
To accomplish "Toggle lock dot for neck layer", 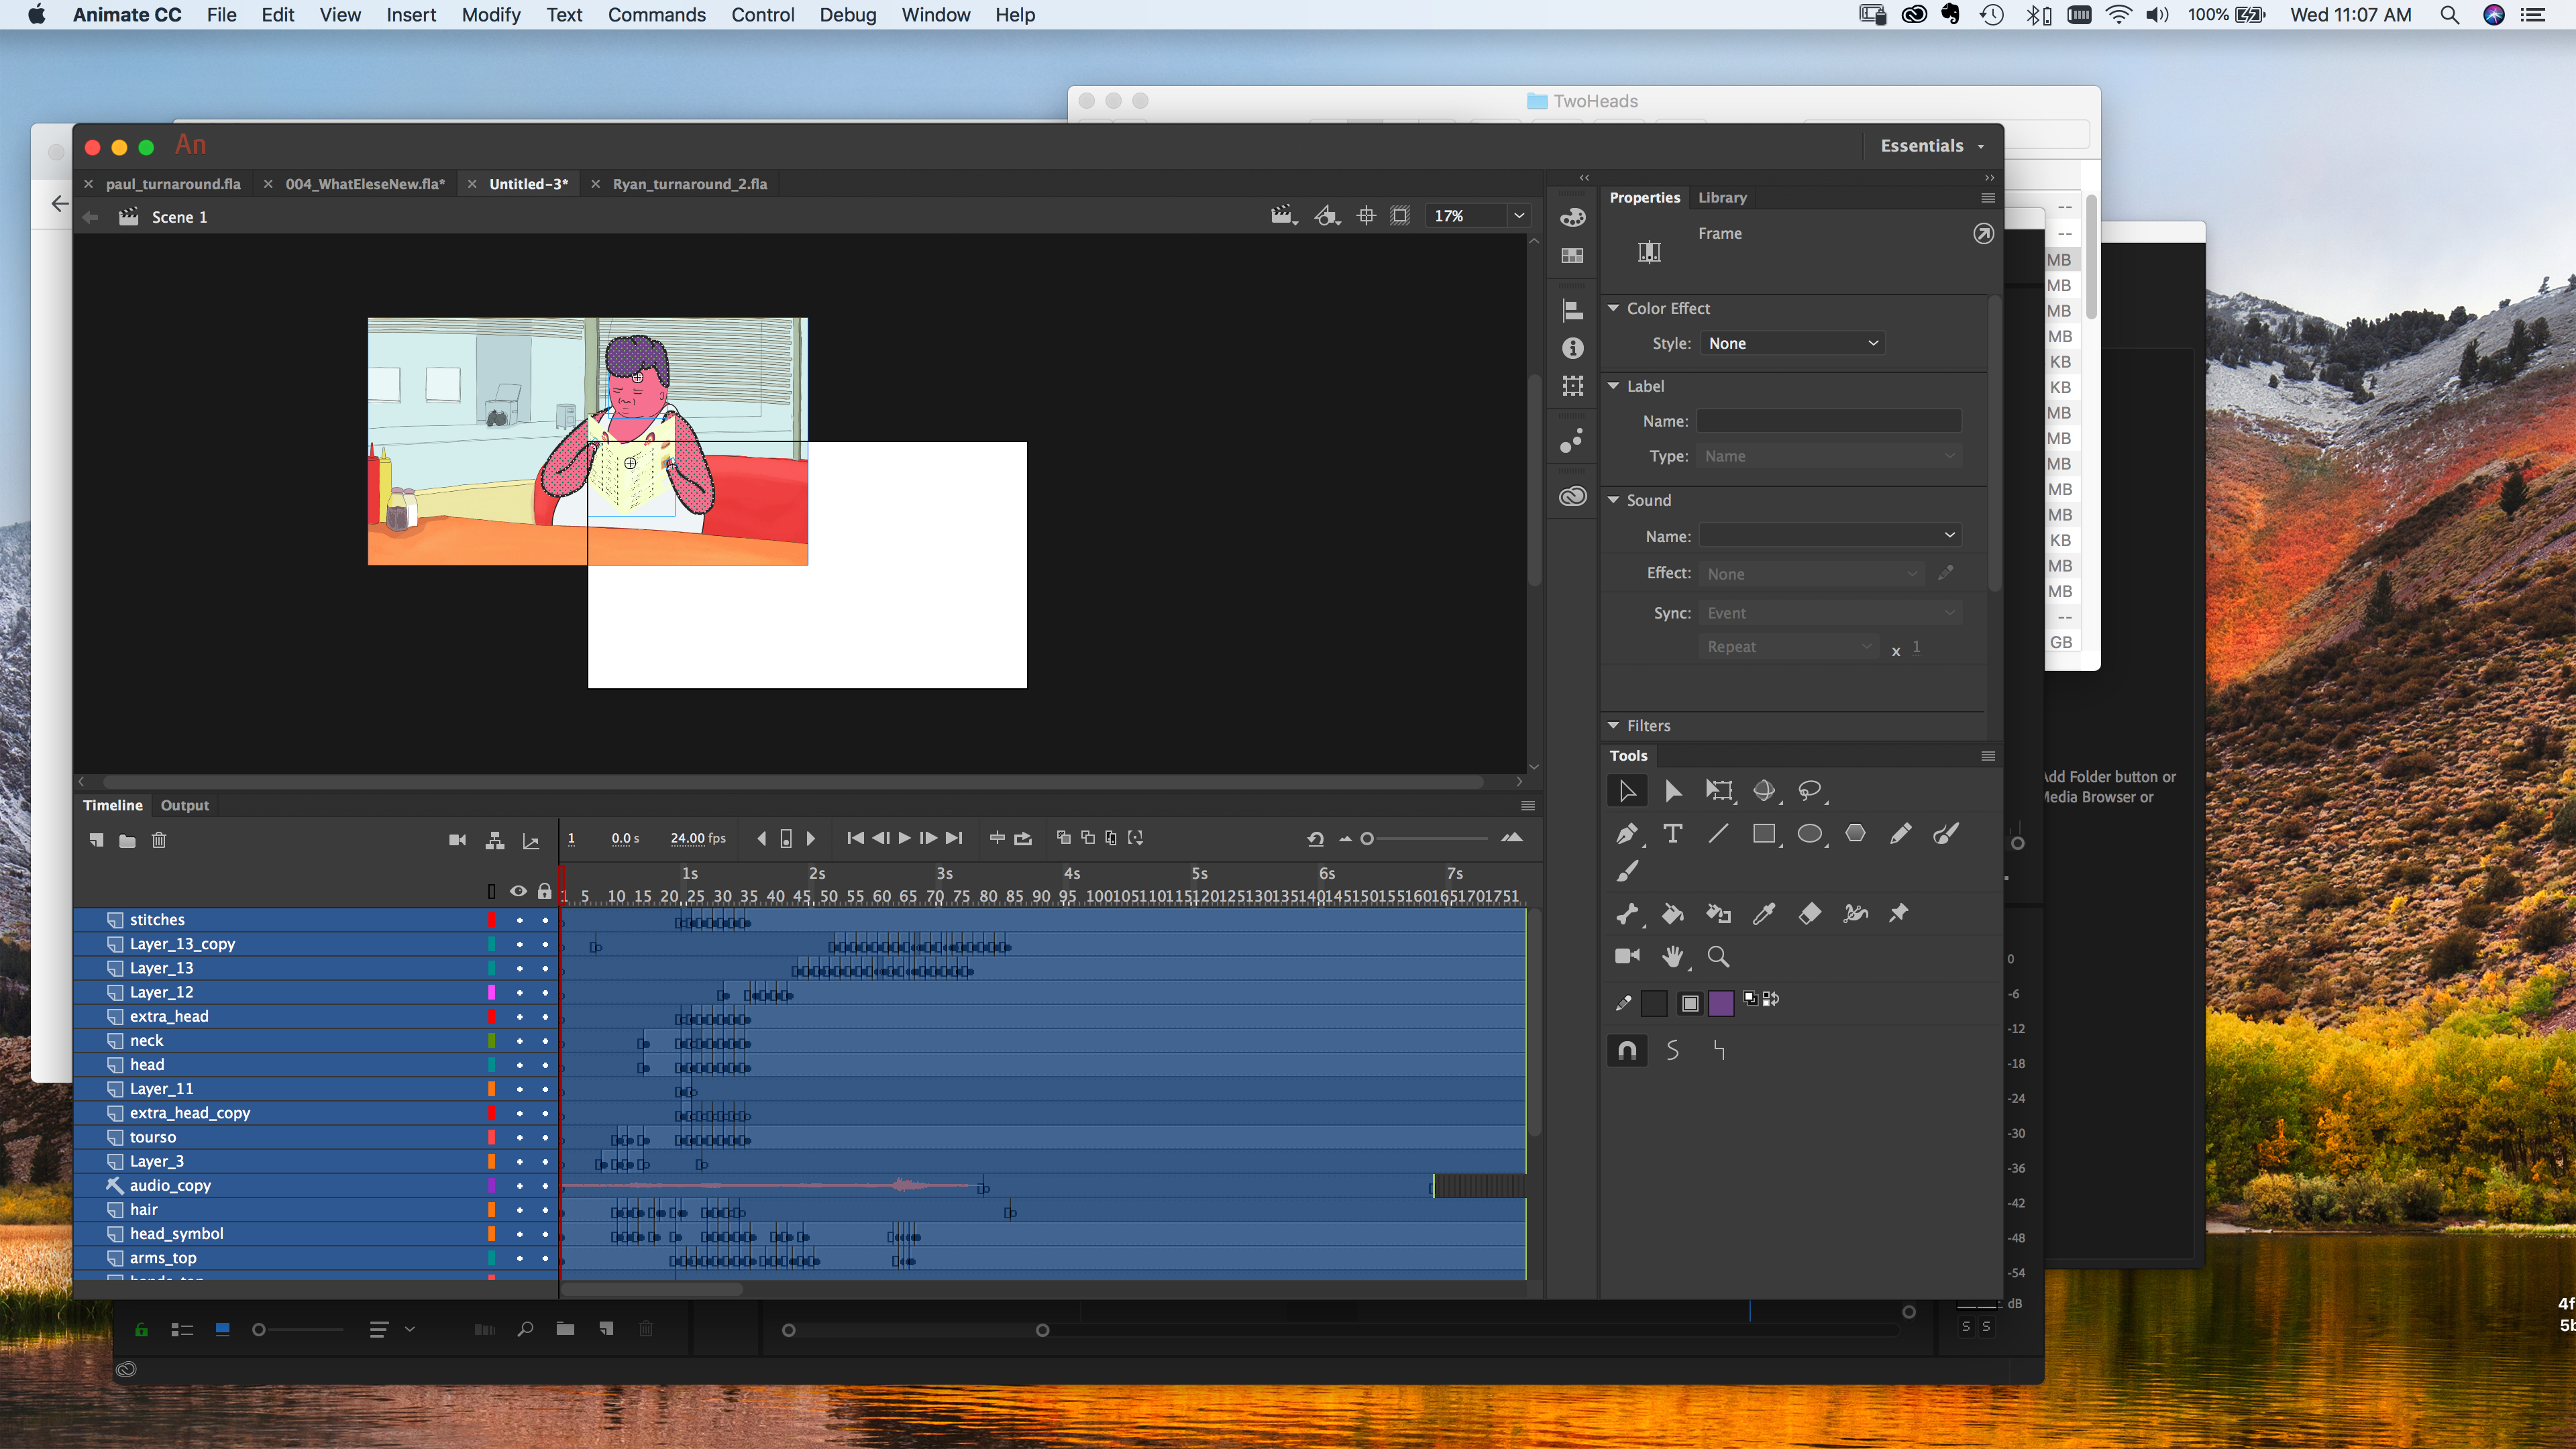I will point(545,1040).
